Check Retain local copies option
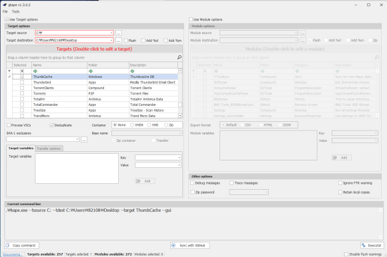387x257 pixels. 340,192
